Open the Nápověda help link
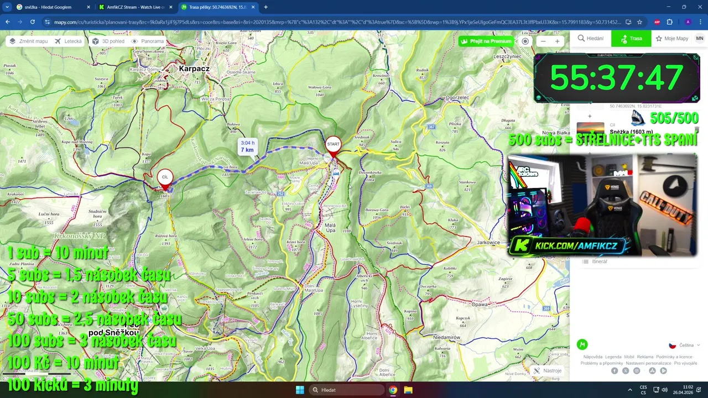The height and width of the screenshot is (398, 708). pyautogui.click(x=593, y=357)
